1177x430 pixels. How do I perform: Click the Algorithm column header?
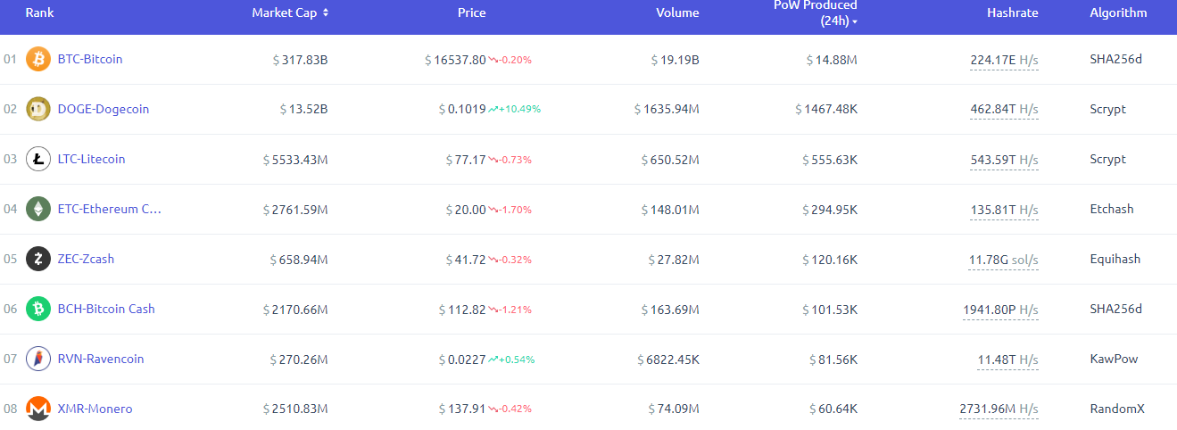click(1118, 12)
